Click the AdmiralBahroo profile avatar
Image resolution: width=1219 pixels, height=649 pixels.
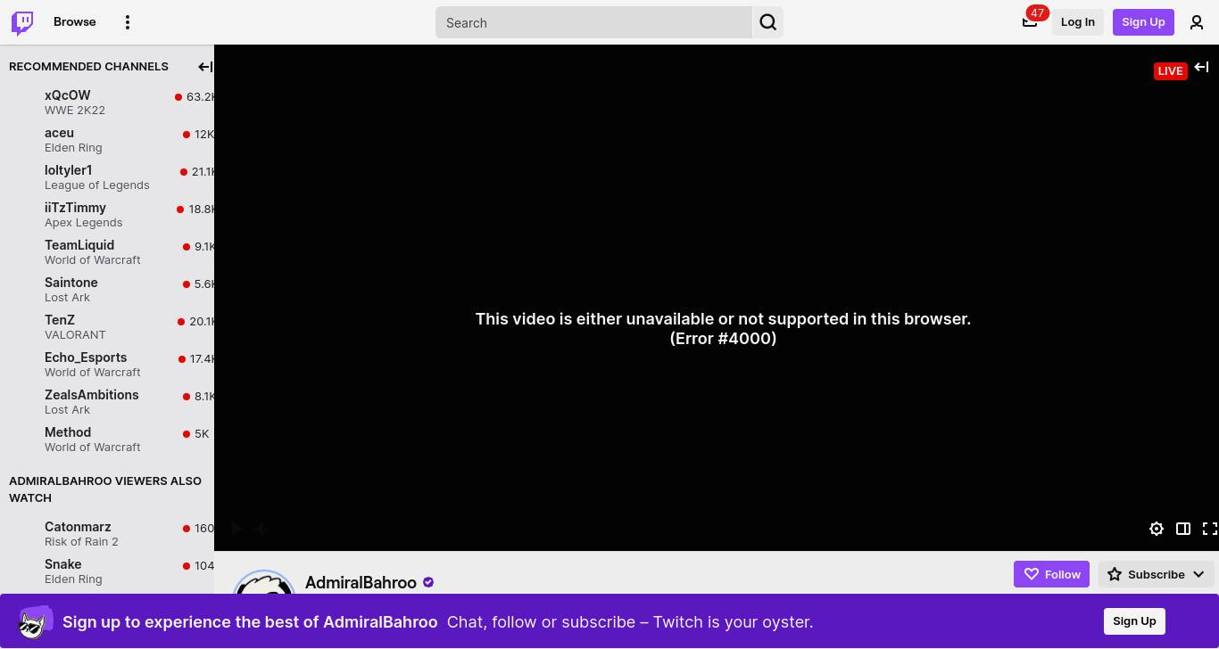264,583
